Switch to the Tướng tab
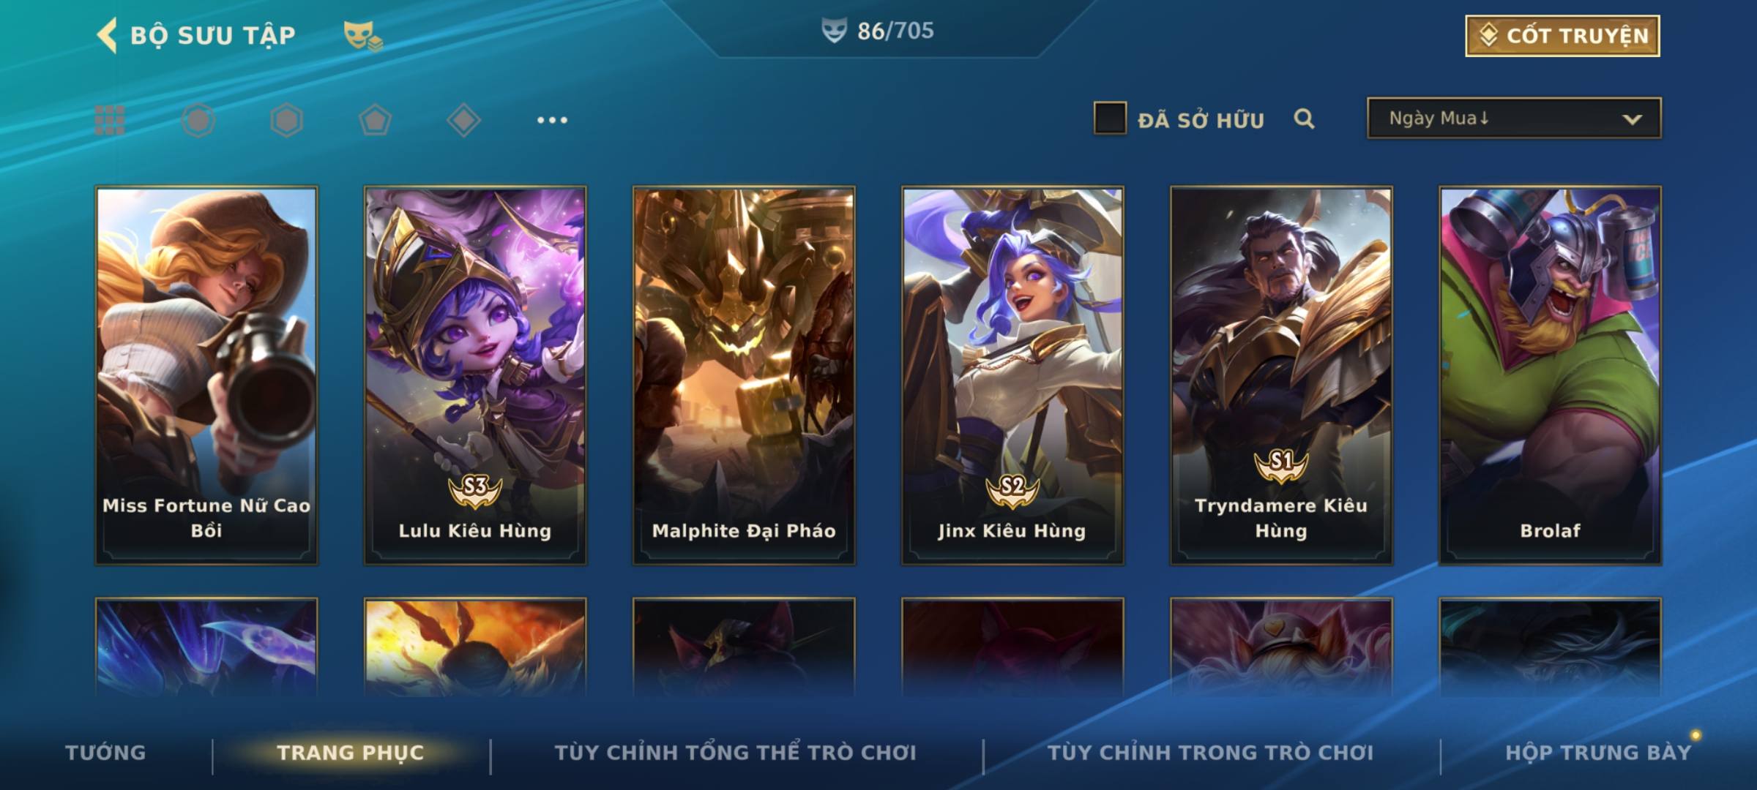This screenshot has width=1757, height=790. click(105, 753)
